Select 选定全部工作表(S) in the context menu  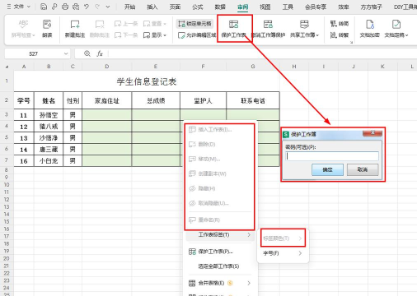[x=218, y=266]
